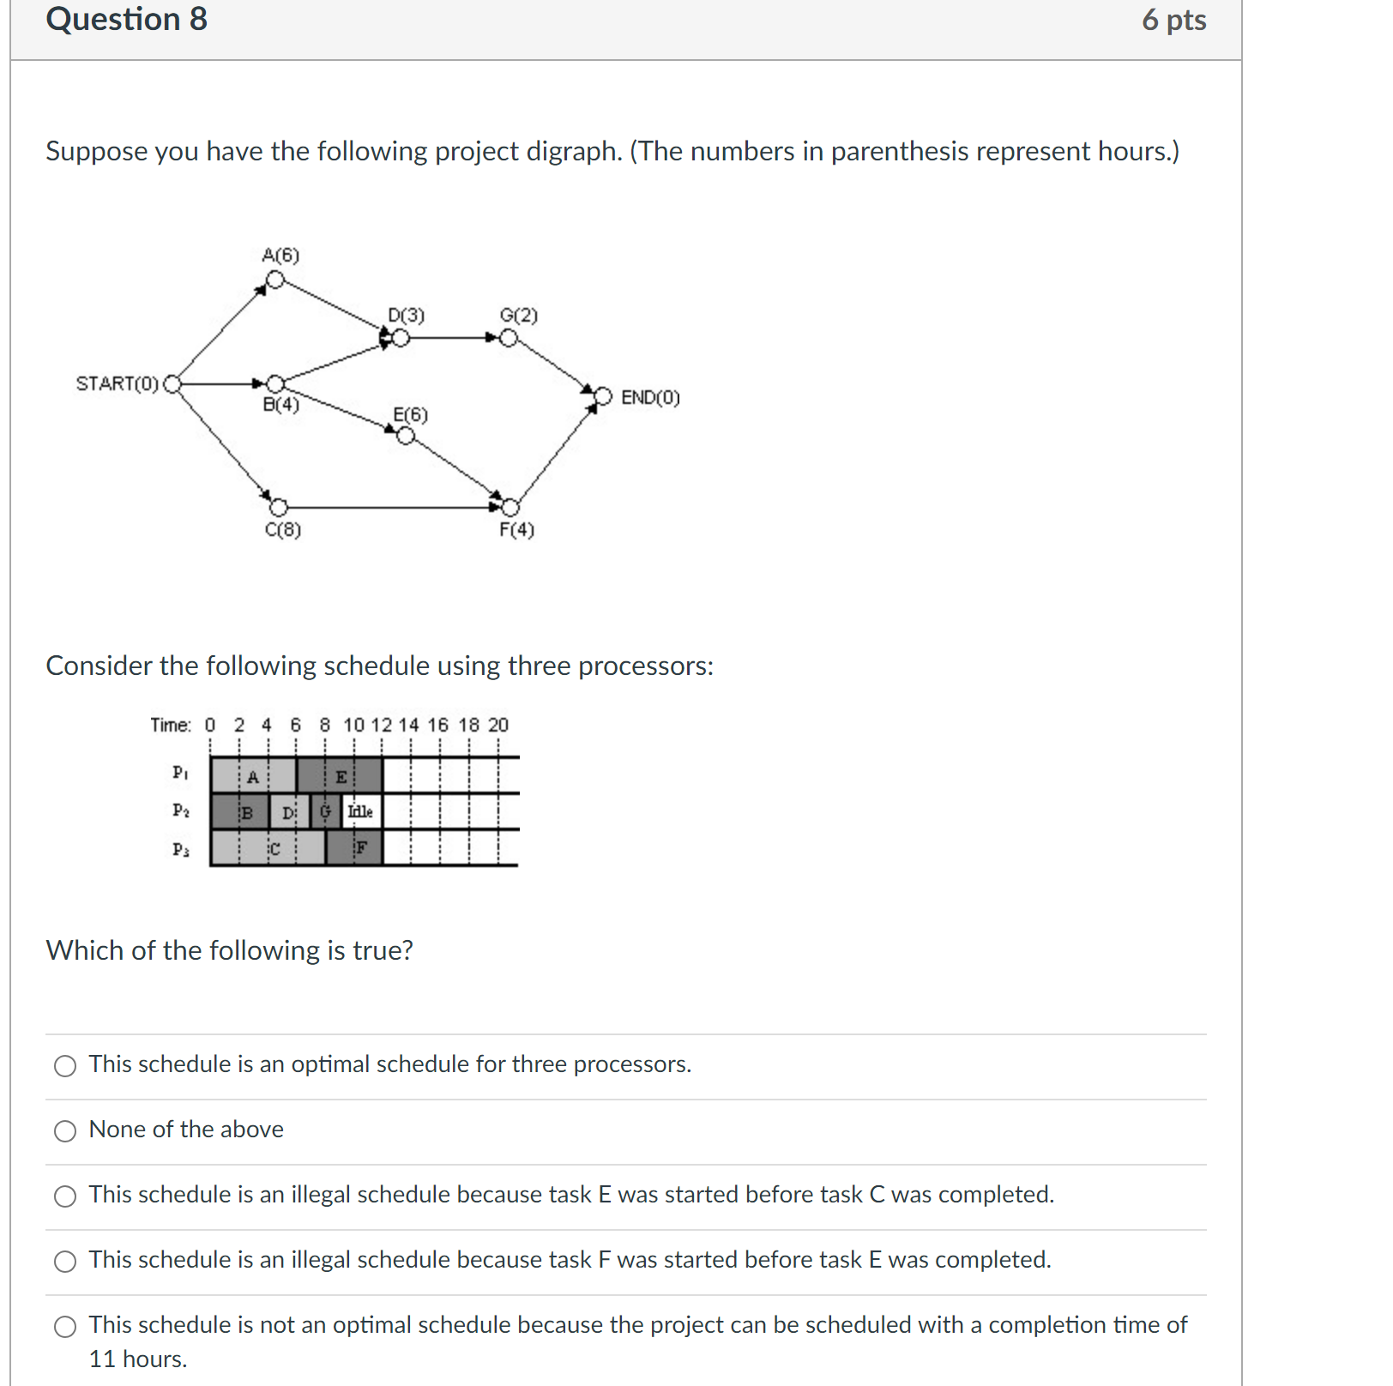The height and width of the screenshot is (1386, 1393).
Task: Choose the illegal schedule task F answer
Action: tap(64, 1260)
